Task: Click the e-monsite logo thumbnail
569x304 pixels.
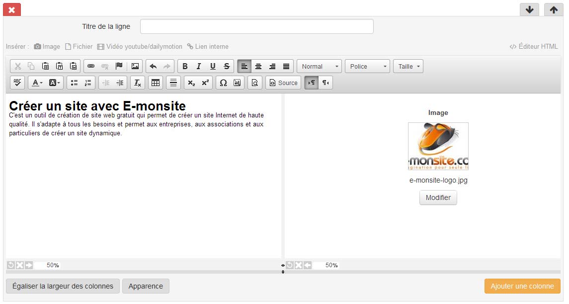Action: coord(438,146)
